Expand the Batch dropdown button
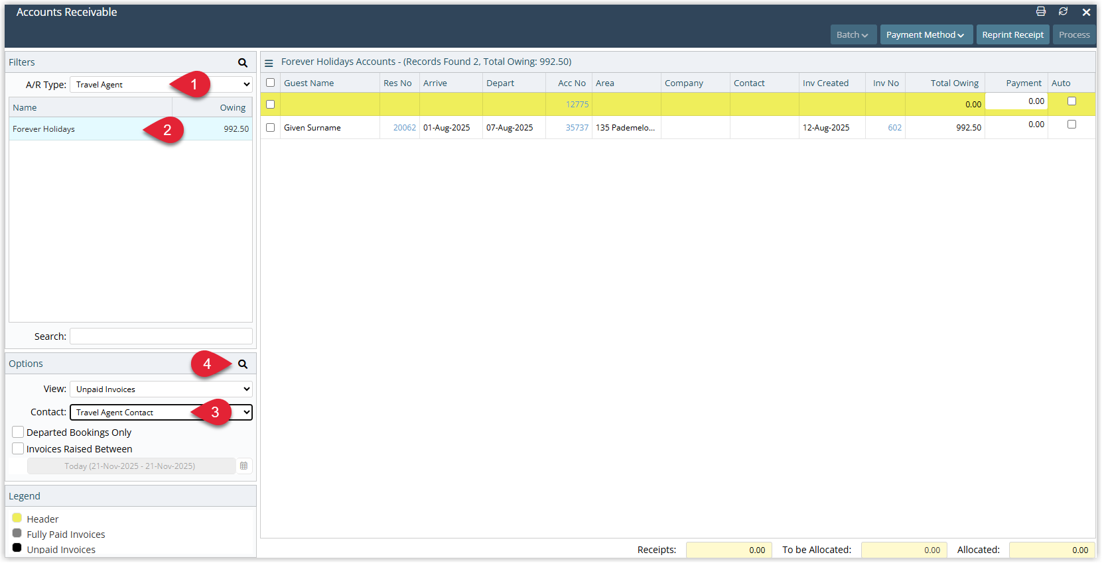The height and width of the screenshot is (563, 1102). click(853, 34)
